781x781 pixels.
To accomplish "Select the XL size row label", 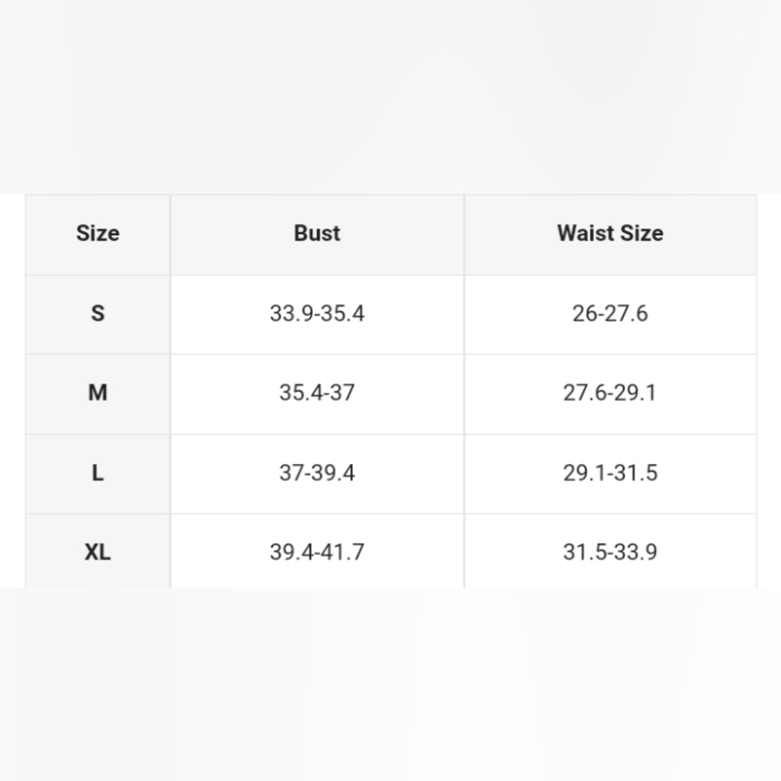I will pos(98,552).
